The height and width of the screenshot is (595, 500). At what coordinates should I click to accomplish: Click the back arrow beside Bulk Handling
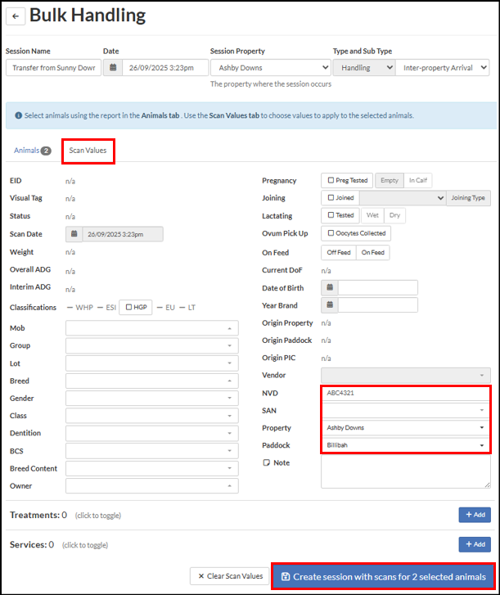point(15,16)
